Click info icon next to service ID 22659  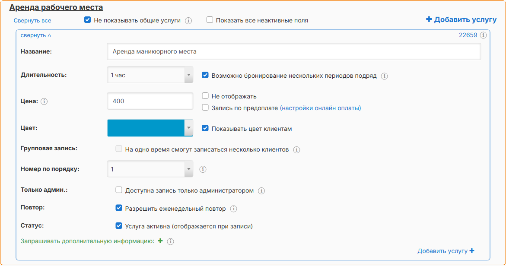click(x=483, y=35)
